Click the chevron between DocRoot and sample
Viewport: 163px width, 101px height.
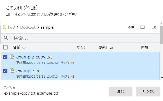pyautogui.click(x=38, y=27)
